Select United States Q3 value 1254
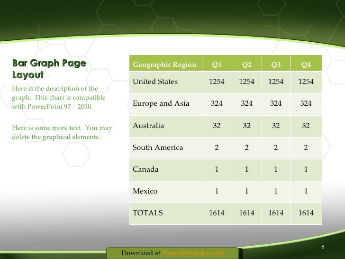Screen dimensions: 345x259 point(276,82)
